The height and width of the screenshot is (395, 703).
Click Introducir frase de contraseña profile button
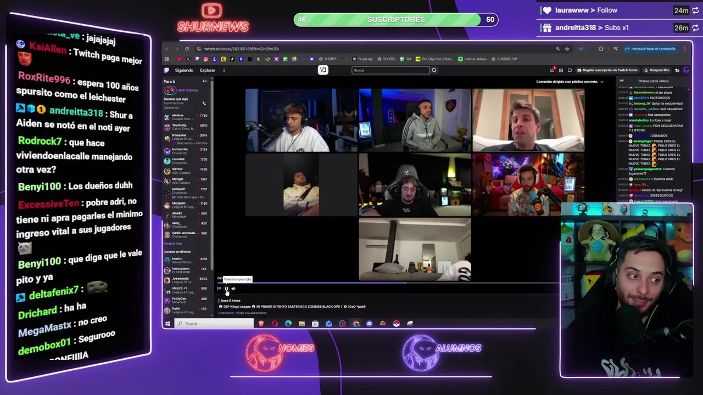(651, 49)
